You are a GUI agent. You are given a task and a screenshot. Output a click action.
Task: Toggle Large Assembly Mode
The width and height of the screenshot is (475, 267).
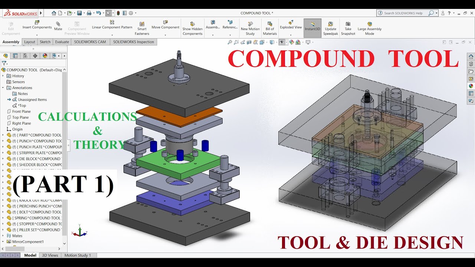370,29
